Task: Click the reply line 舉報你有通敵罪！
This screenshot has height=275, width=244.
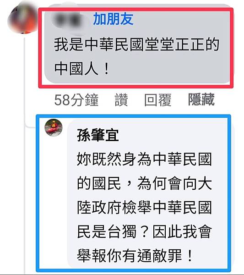Action: (x=135, y=255)
